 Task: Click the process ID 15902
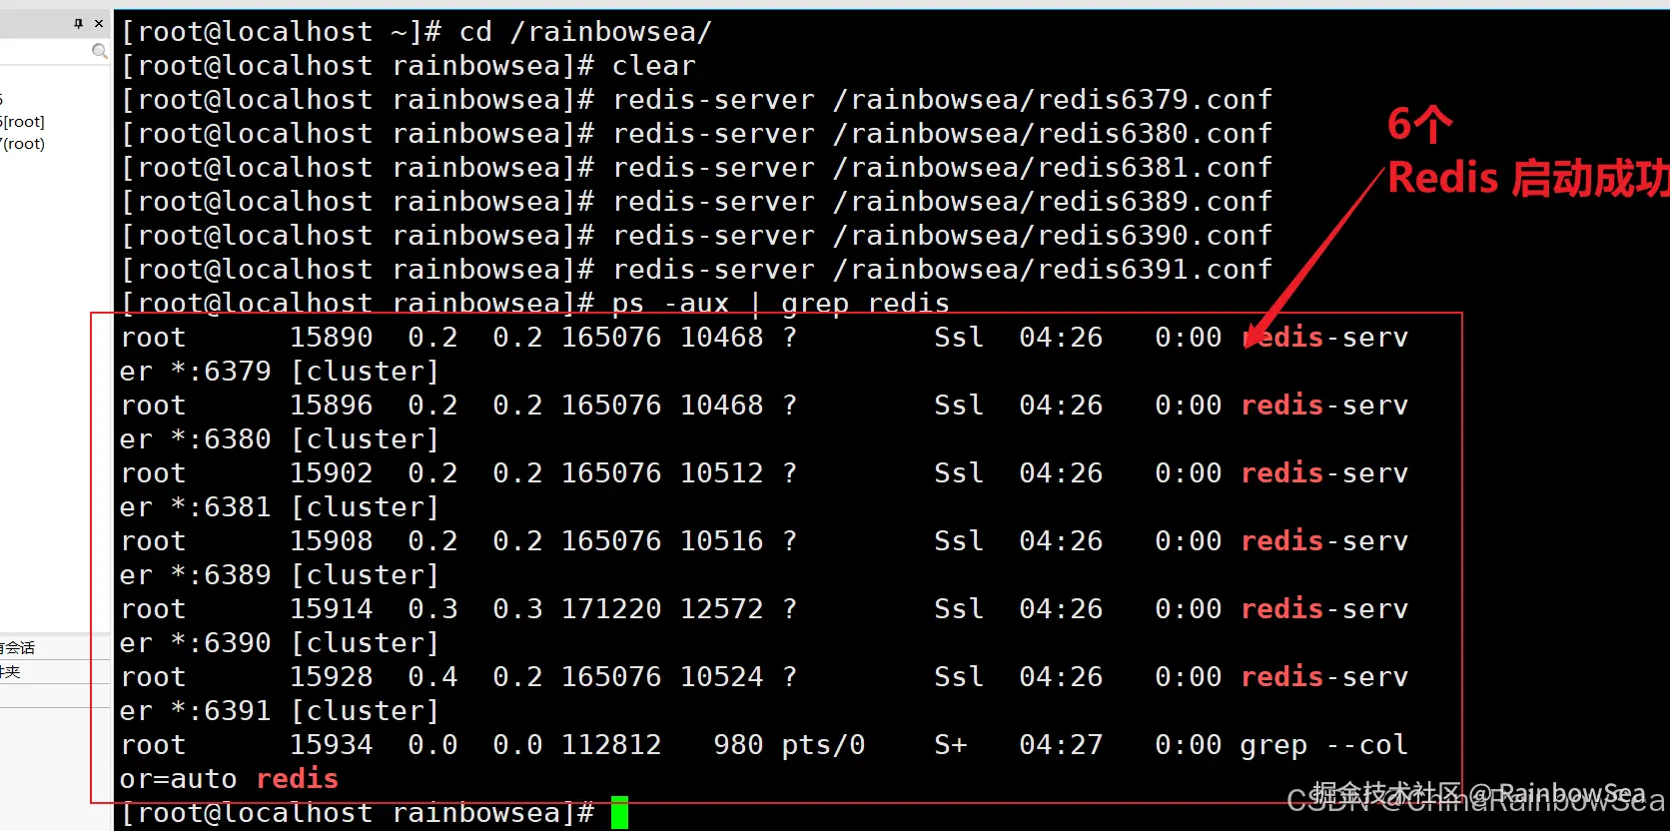pyautogui.click(x=331, y=472)
